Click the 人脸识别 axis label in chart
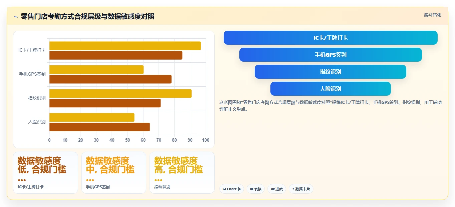Image resolution: width=455 pixels, height=207 pixels. (37, 122)
